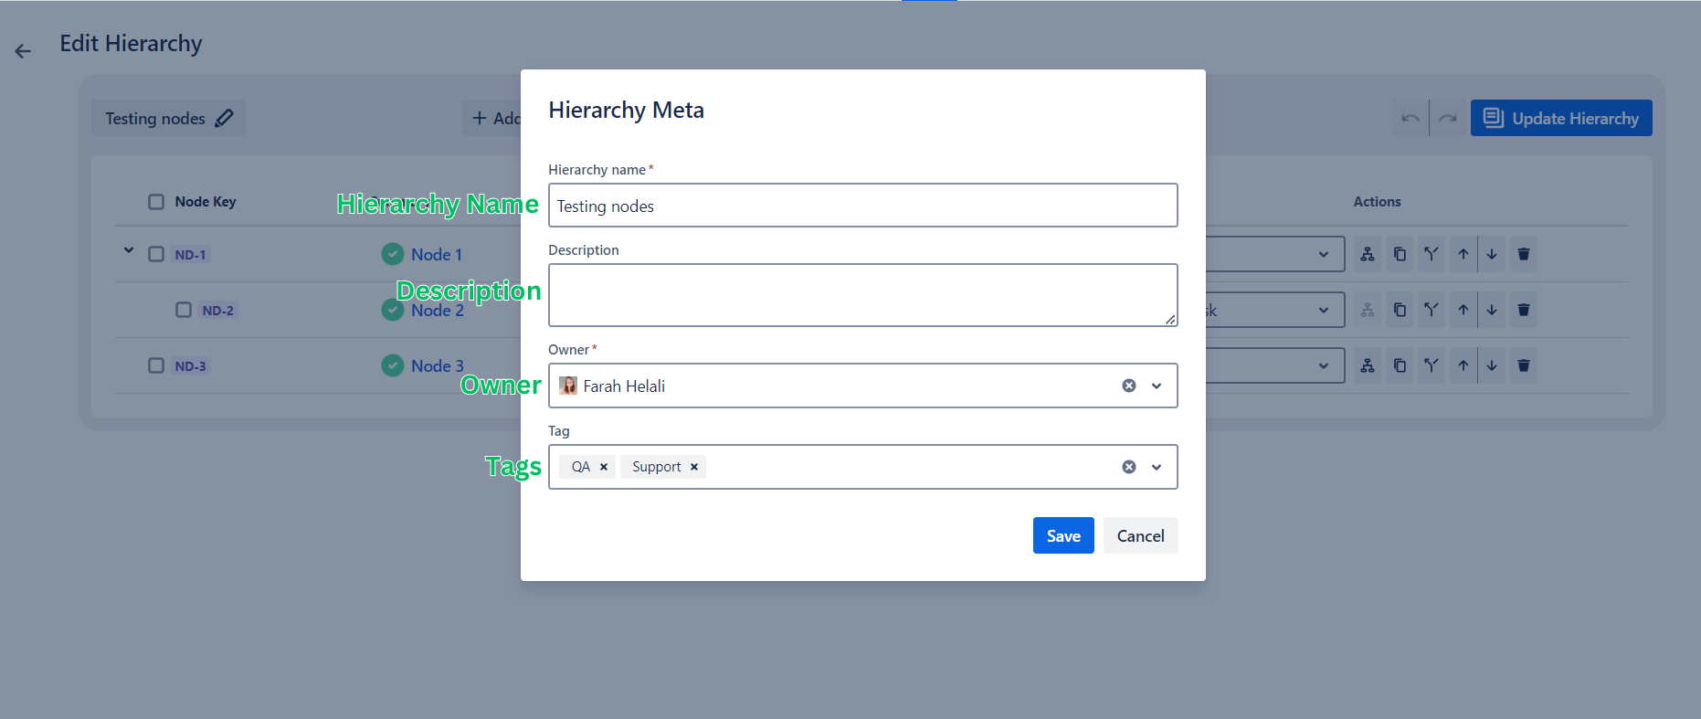Toggle the Node Key select-all checkbox
The image size is (1701, 719).
tap(156, 202)
